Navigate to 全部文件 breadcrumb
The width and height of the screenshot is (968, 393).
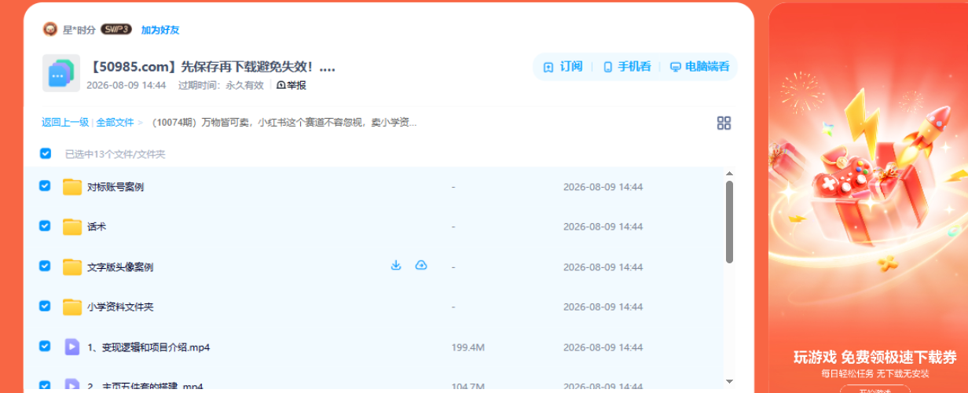115,123
